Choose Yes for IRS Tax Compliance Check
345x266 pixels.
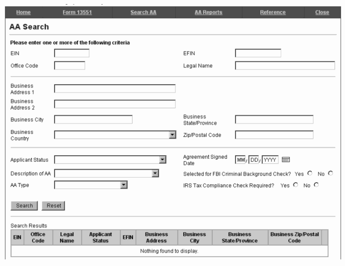tap(296, 185)
